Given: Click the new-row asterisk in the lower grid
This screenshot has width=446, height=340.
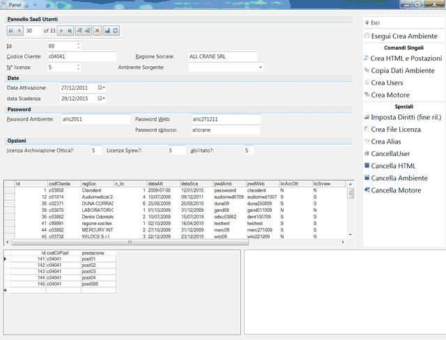Looking at the screenshot, I should click(6, 291).
